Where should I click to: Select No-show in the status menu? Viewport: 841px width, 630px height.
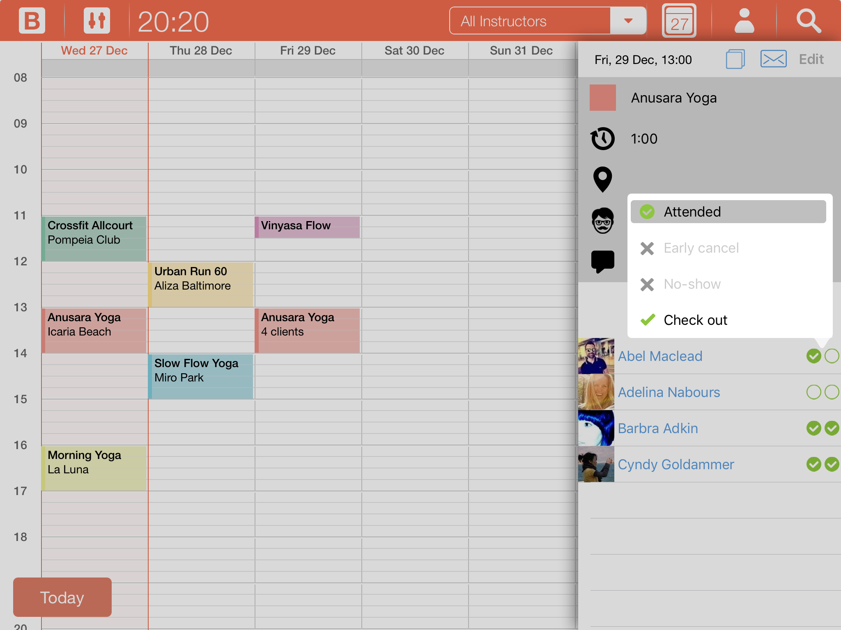[692, 284]
